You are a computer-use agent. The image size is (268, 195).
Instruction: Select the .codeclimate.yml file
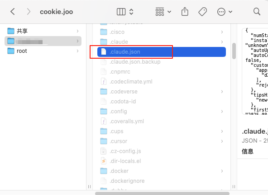pyautogui.click(x=162, y=82)
